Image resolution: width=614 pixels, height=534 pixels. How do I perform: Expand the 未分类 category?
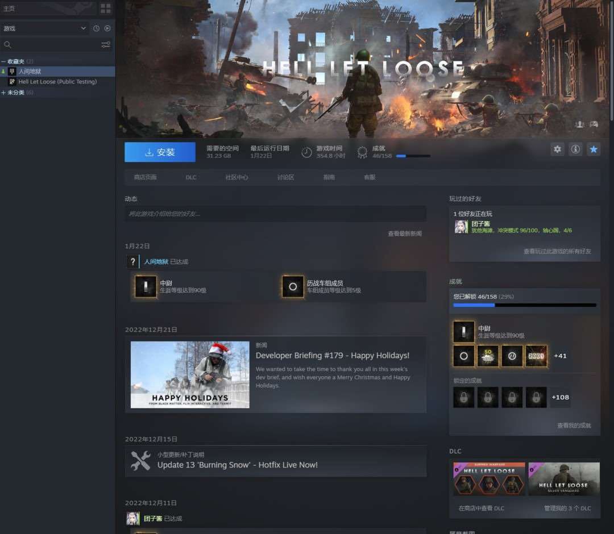click(x=3, y=93)
